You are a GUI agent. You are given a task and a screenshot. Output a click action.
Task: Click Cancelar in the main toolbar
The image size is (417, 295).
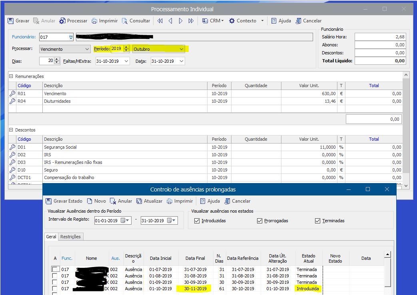click(x=308, y=21)
